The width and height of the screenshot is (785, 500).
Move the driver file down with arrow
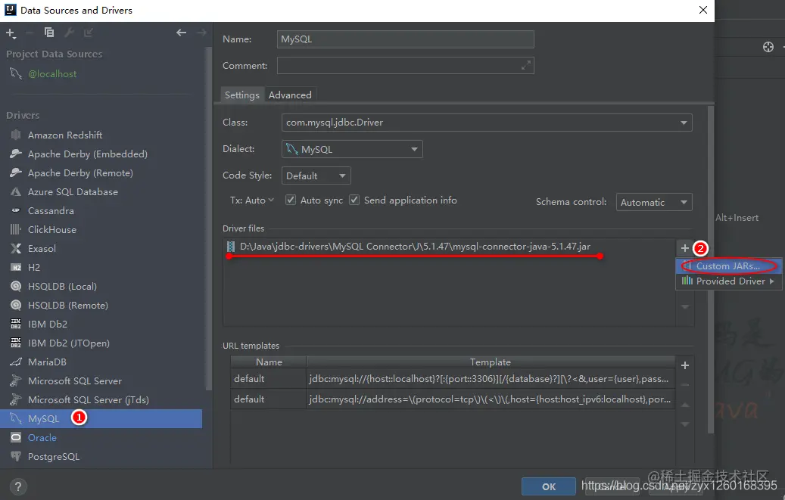[685, 306]
